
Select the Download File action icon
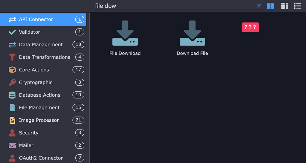tap(192, 33)
